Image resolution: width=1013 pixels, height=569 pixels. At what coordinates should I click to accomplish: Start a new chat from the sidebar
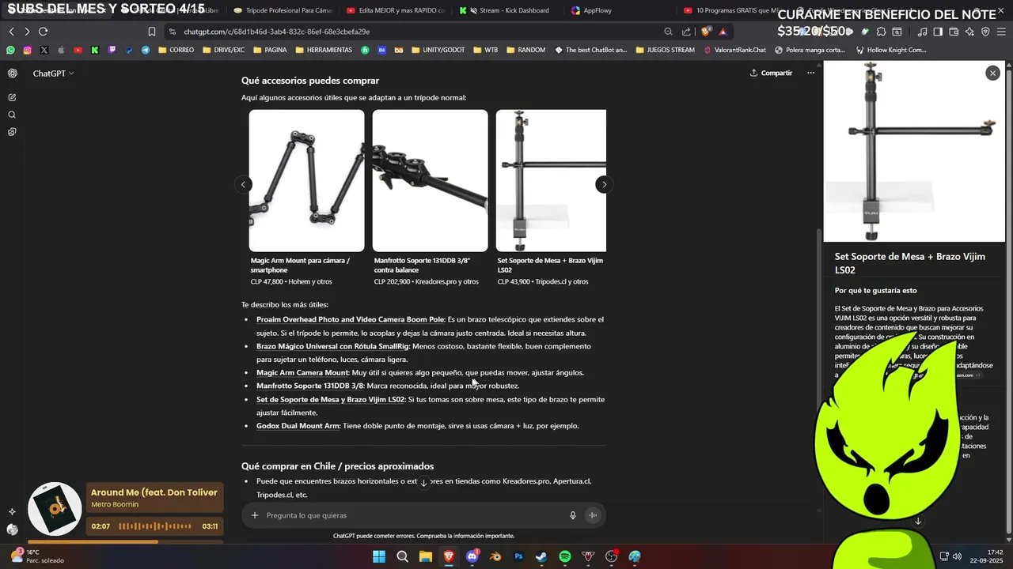click(x=12, y=97)
